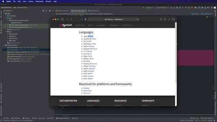Open the Pixel device selector dropdown

coord(162,7)
